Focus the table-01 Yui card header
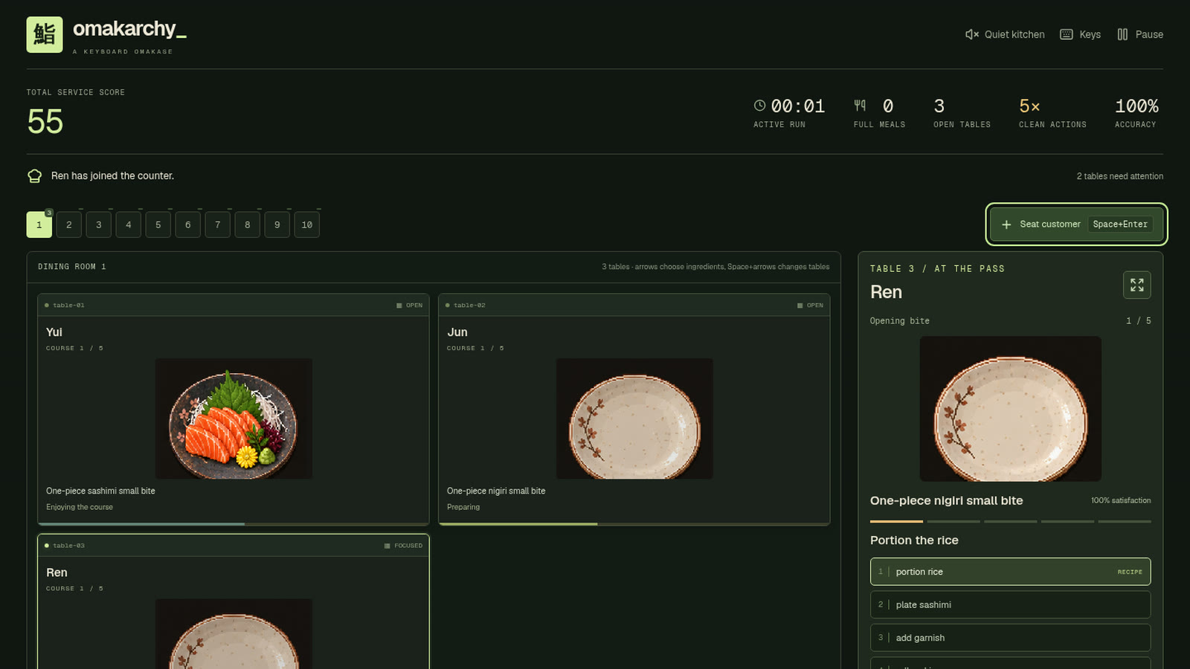The height and width of the screenshot is (669, 1190). tap(234, 305)
